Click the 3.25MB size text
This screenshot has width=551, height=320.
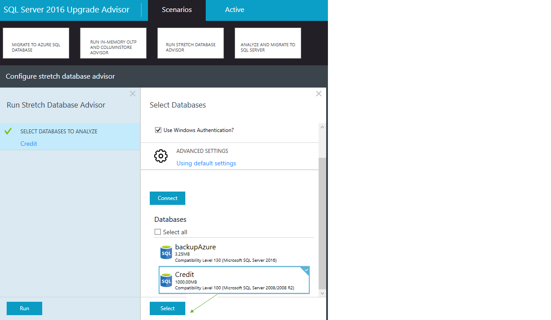tap(182, 254)
